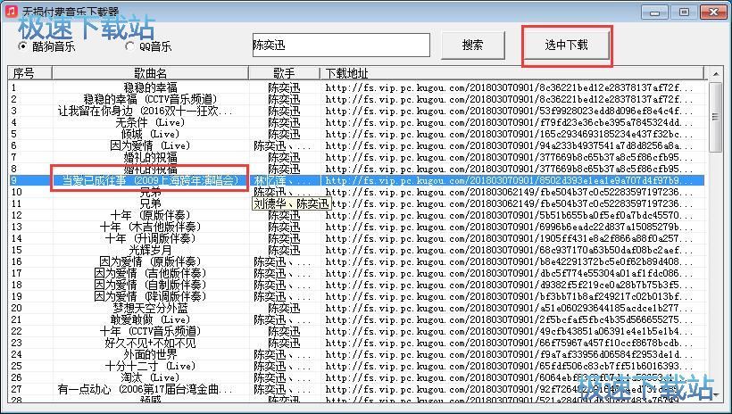Select song 十年 (升调版伴奏)
Screen dimensions: 732x414
point(150,238)
